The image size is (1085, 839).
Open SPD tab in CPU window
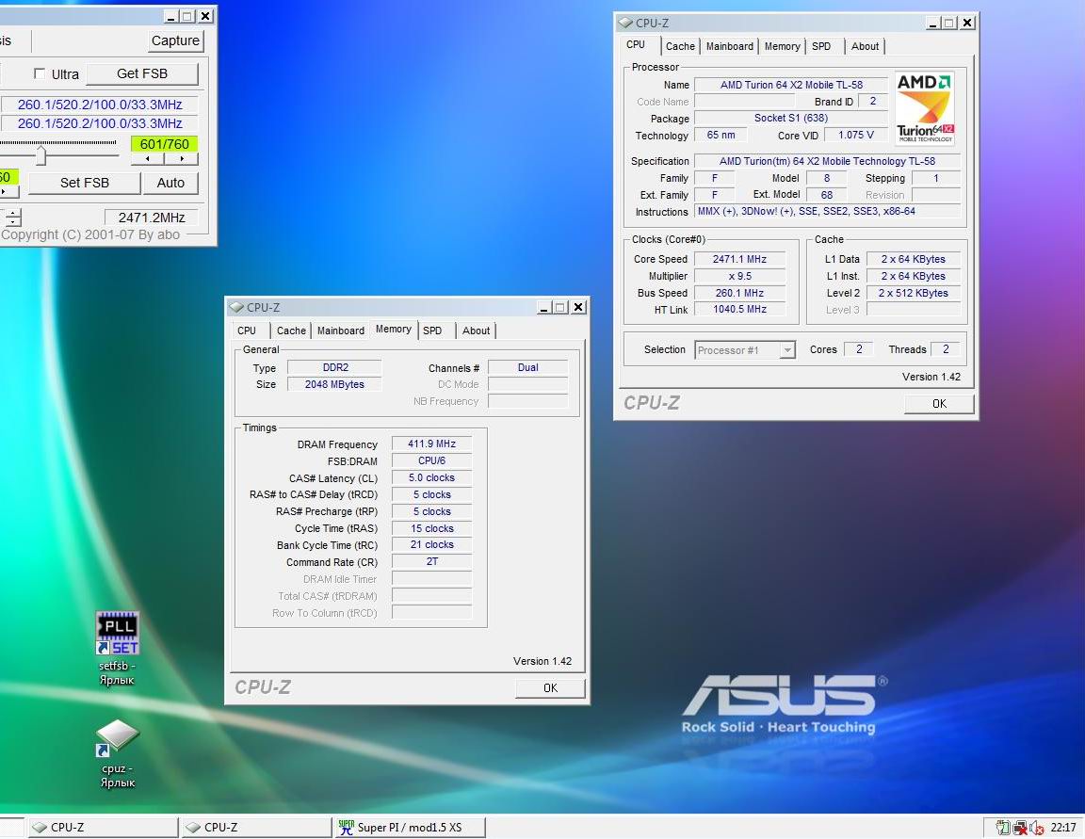click(821, 46)
